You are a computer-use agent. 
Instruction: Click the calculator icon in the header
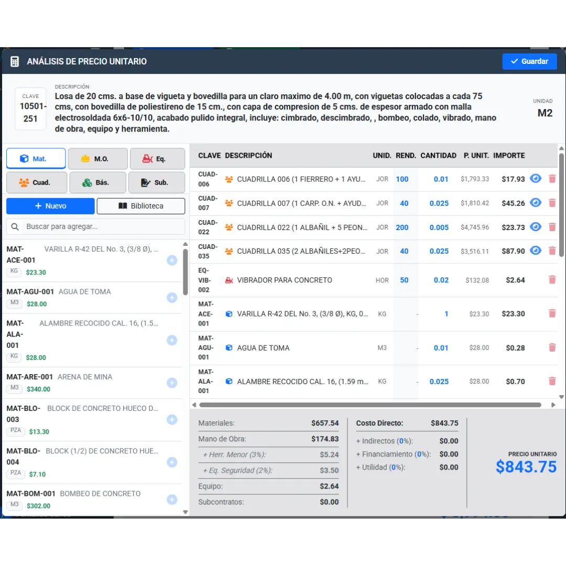(x=15, y=61)
